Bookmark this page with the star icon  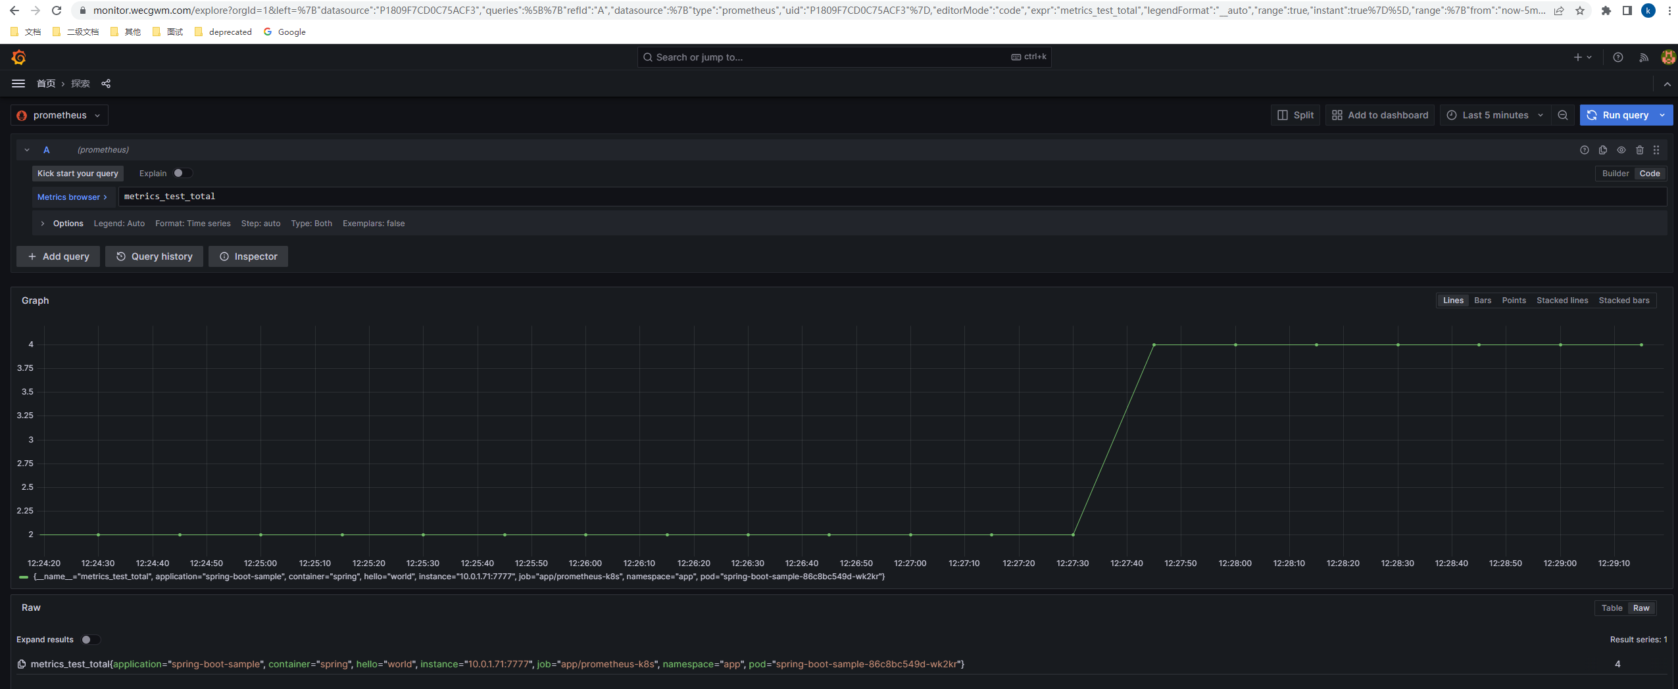pyautogui.click(x=1579, y=11)
